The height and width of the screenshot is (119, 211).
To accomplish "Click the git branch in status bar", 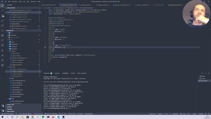I will point(8,114).
